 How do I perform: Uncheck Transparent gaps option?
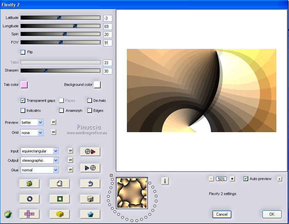(23, 101)
